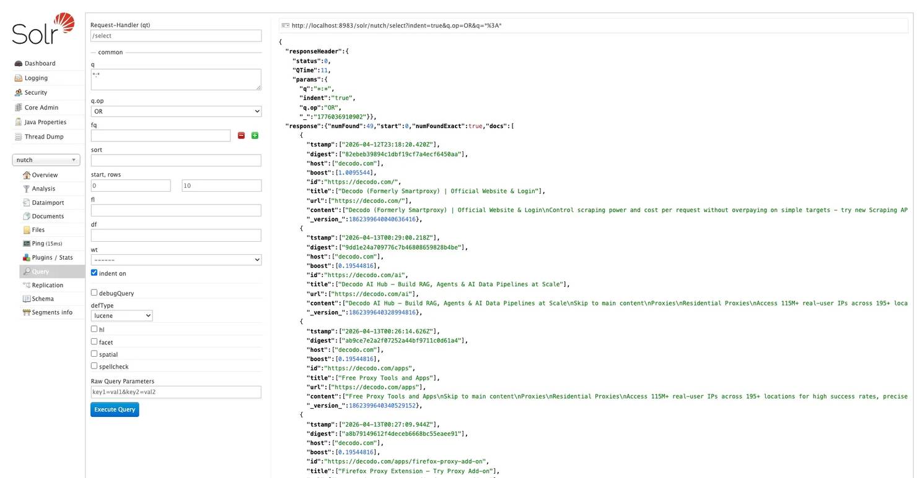
Task: Expand the wt response format dropdown
Action: pos(176,260)
